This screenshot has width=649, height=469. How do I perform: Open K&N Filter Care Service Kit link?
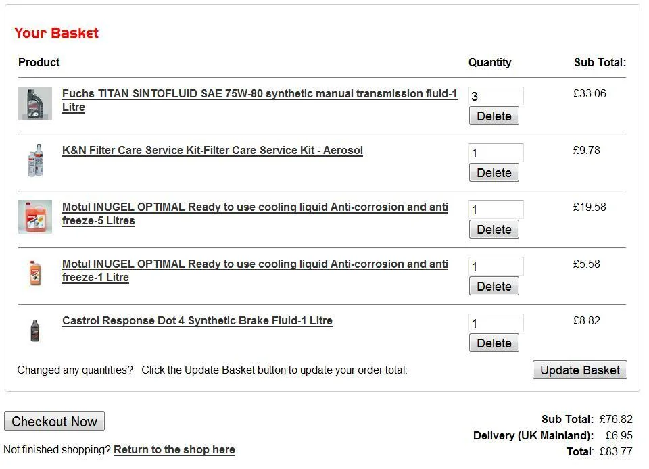click(x=212, y=150)
